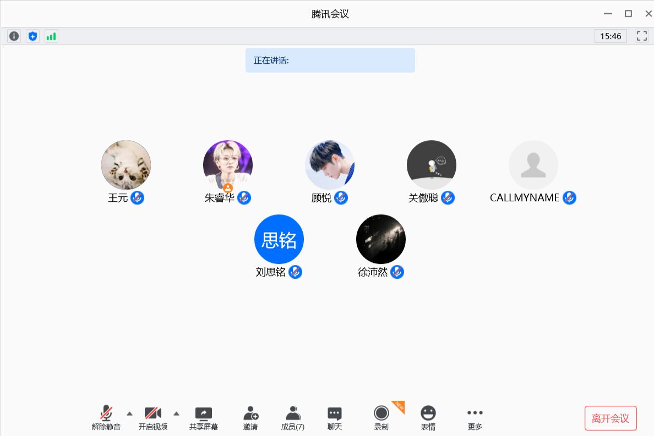Screen dimensions: 654x436
Task: Open the 共享屏幕 screen share option
Action: pyautogui.click(x=204, y=418)
